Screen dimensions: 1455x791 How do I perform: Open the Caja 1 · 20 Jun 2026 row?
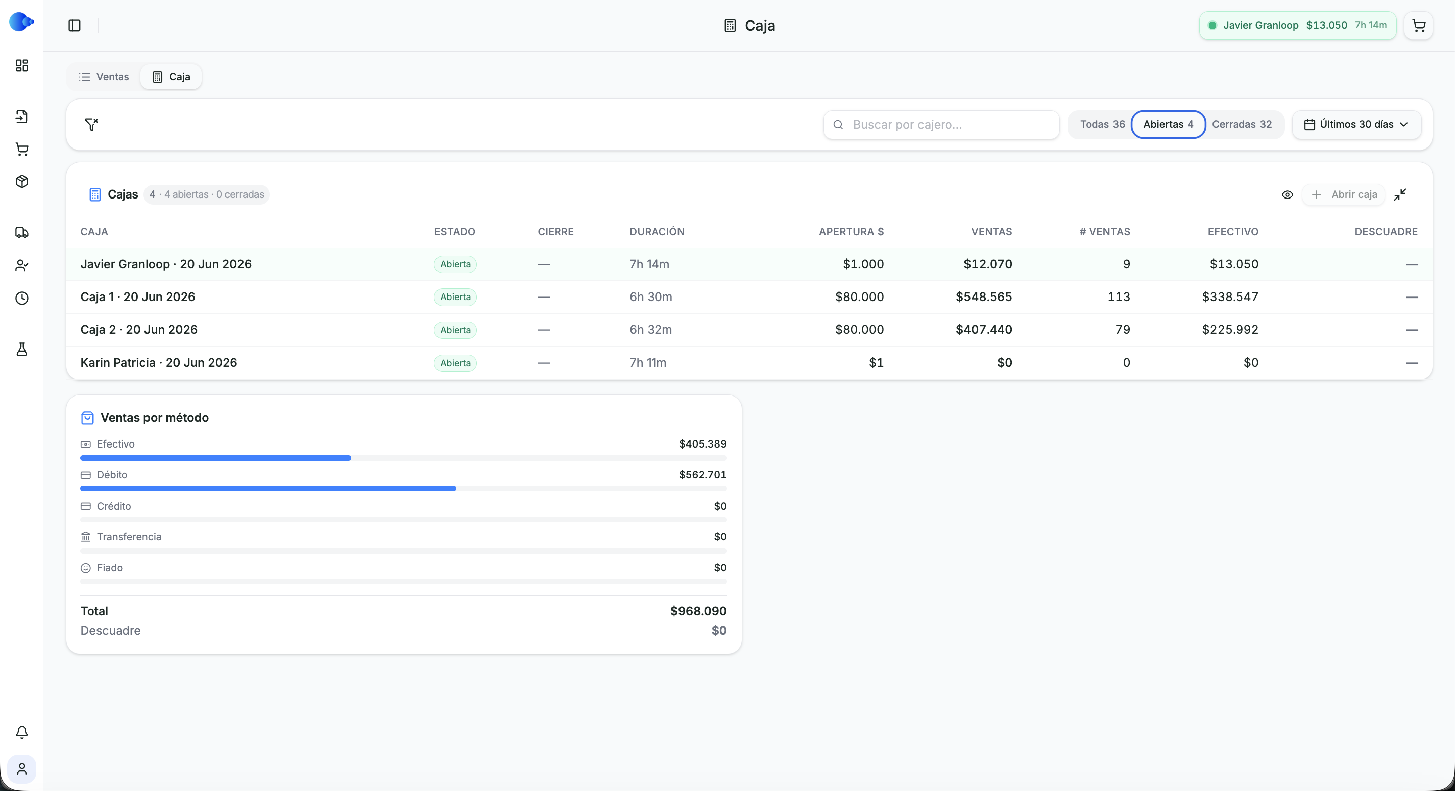749,297
